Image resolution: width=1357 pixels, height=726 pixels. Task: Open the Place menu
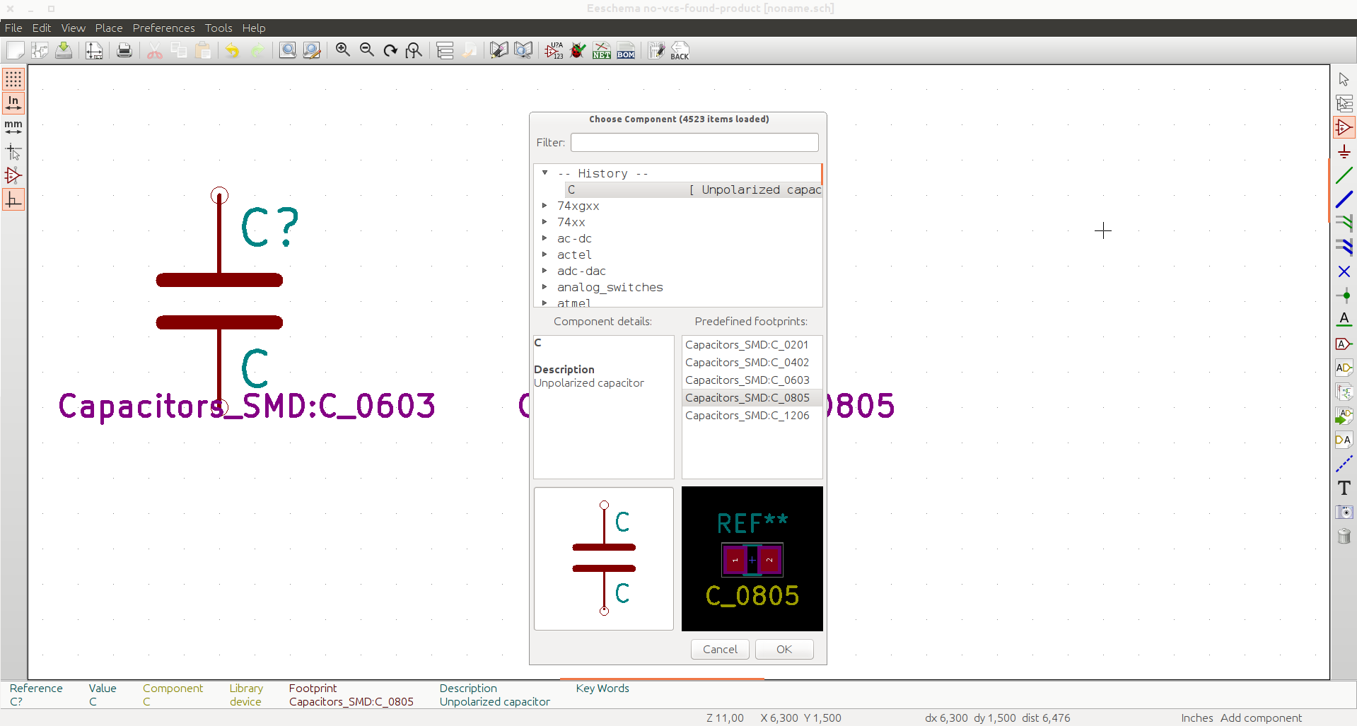[109, 28]
